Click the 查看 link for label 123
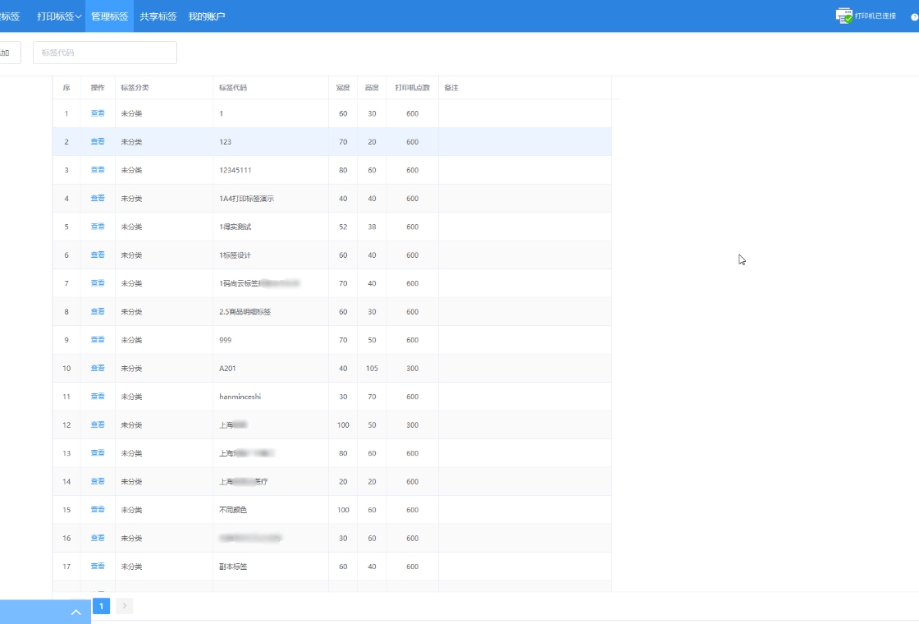 tap(98, 141)
